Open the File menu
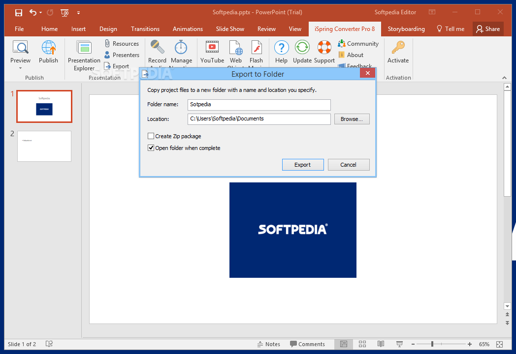The image size is (516, 354). point(19,29)
